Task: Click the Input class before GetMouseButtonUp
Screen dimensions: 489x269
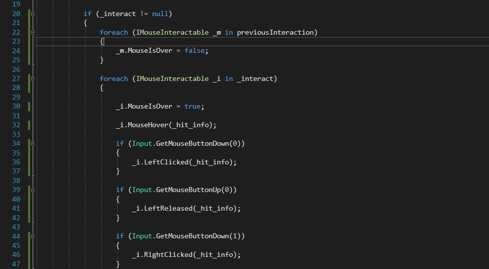Action: pos(142,190)
